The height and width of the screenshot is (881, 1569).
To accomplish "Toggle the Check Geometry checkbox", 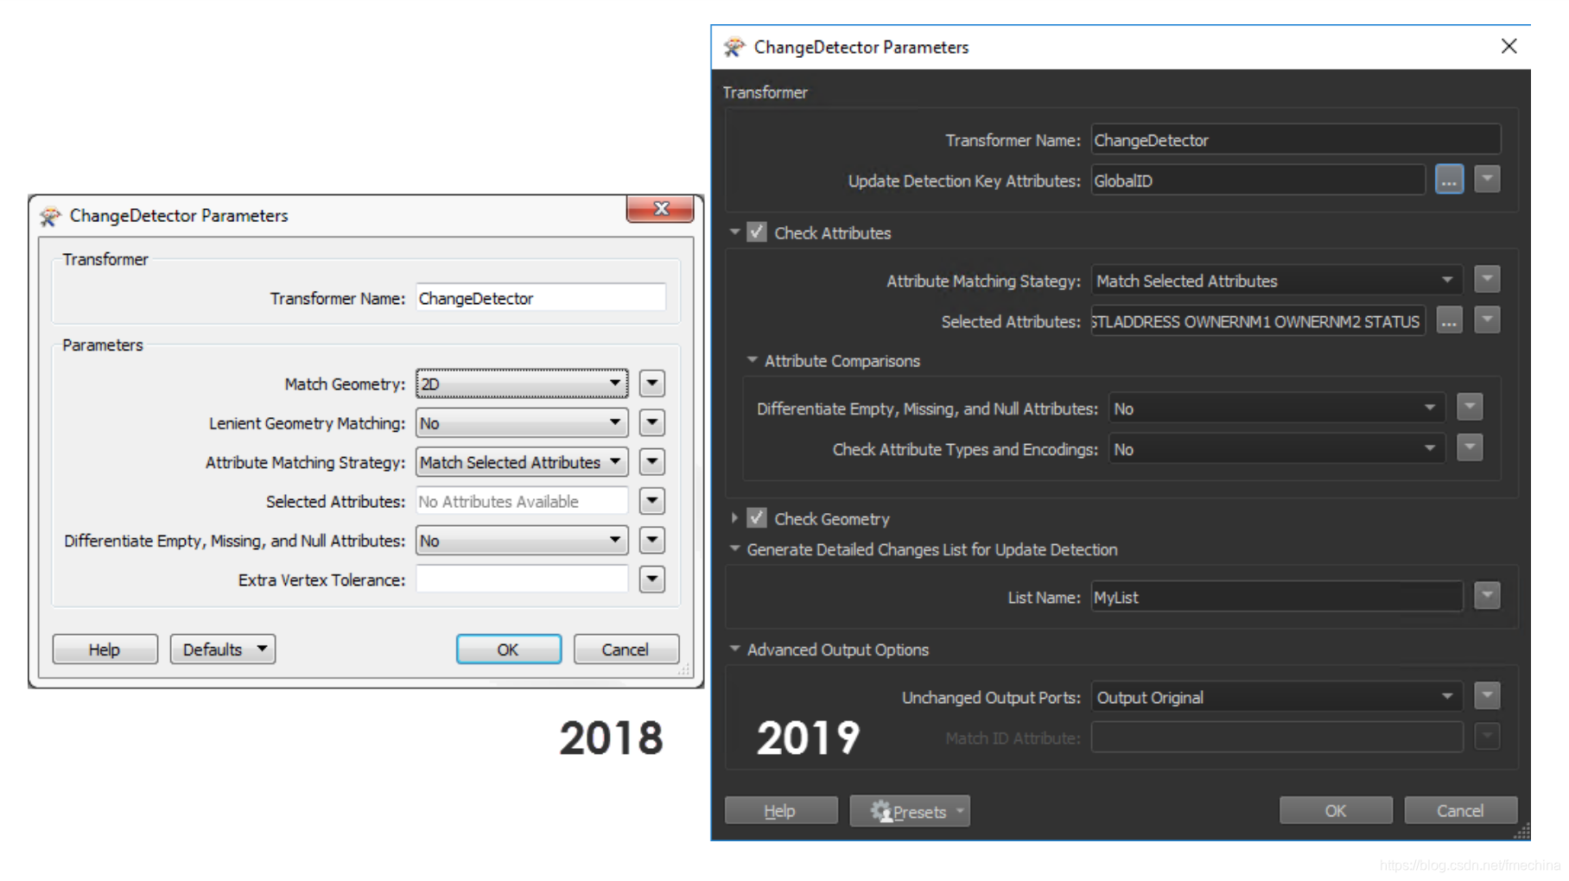I will click(x=757, y=518).
